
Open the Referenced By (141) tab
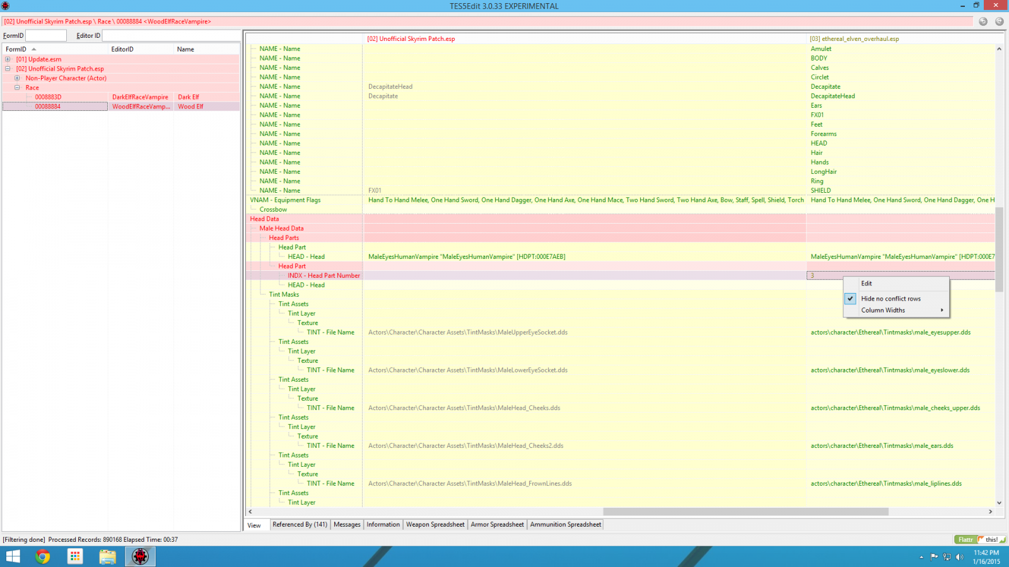tap(300, 524)
